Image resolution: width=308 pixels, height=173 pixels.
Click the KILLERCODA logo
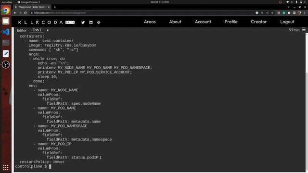[40, 23]
